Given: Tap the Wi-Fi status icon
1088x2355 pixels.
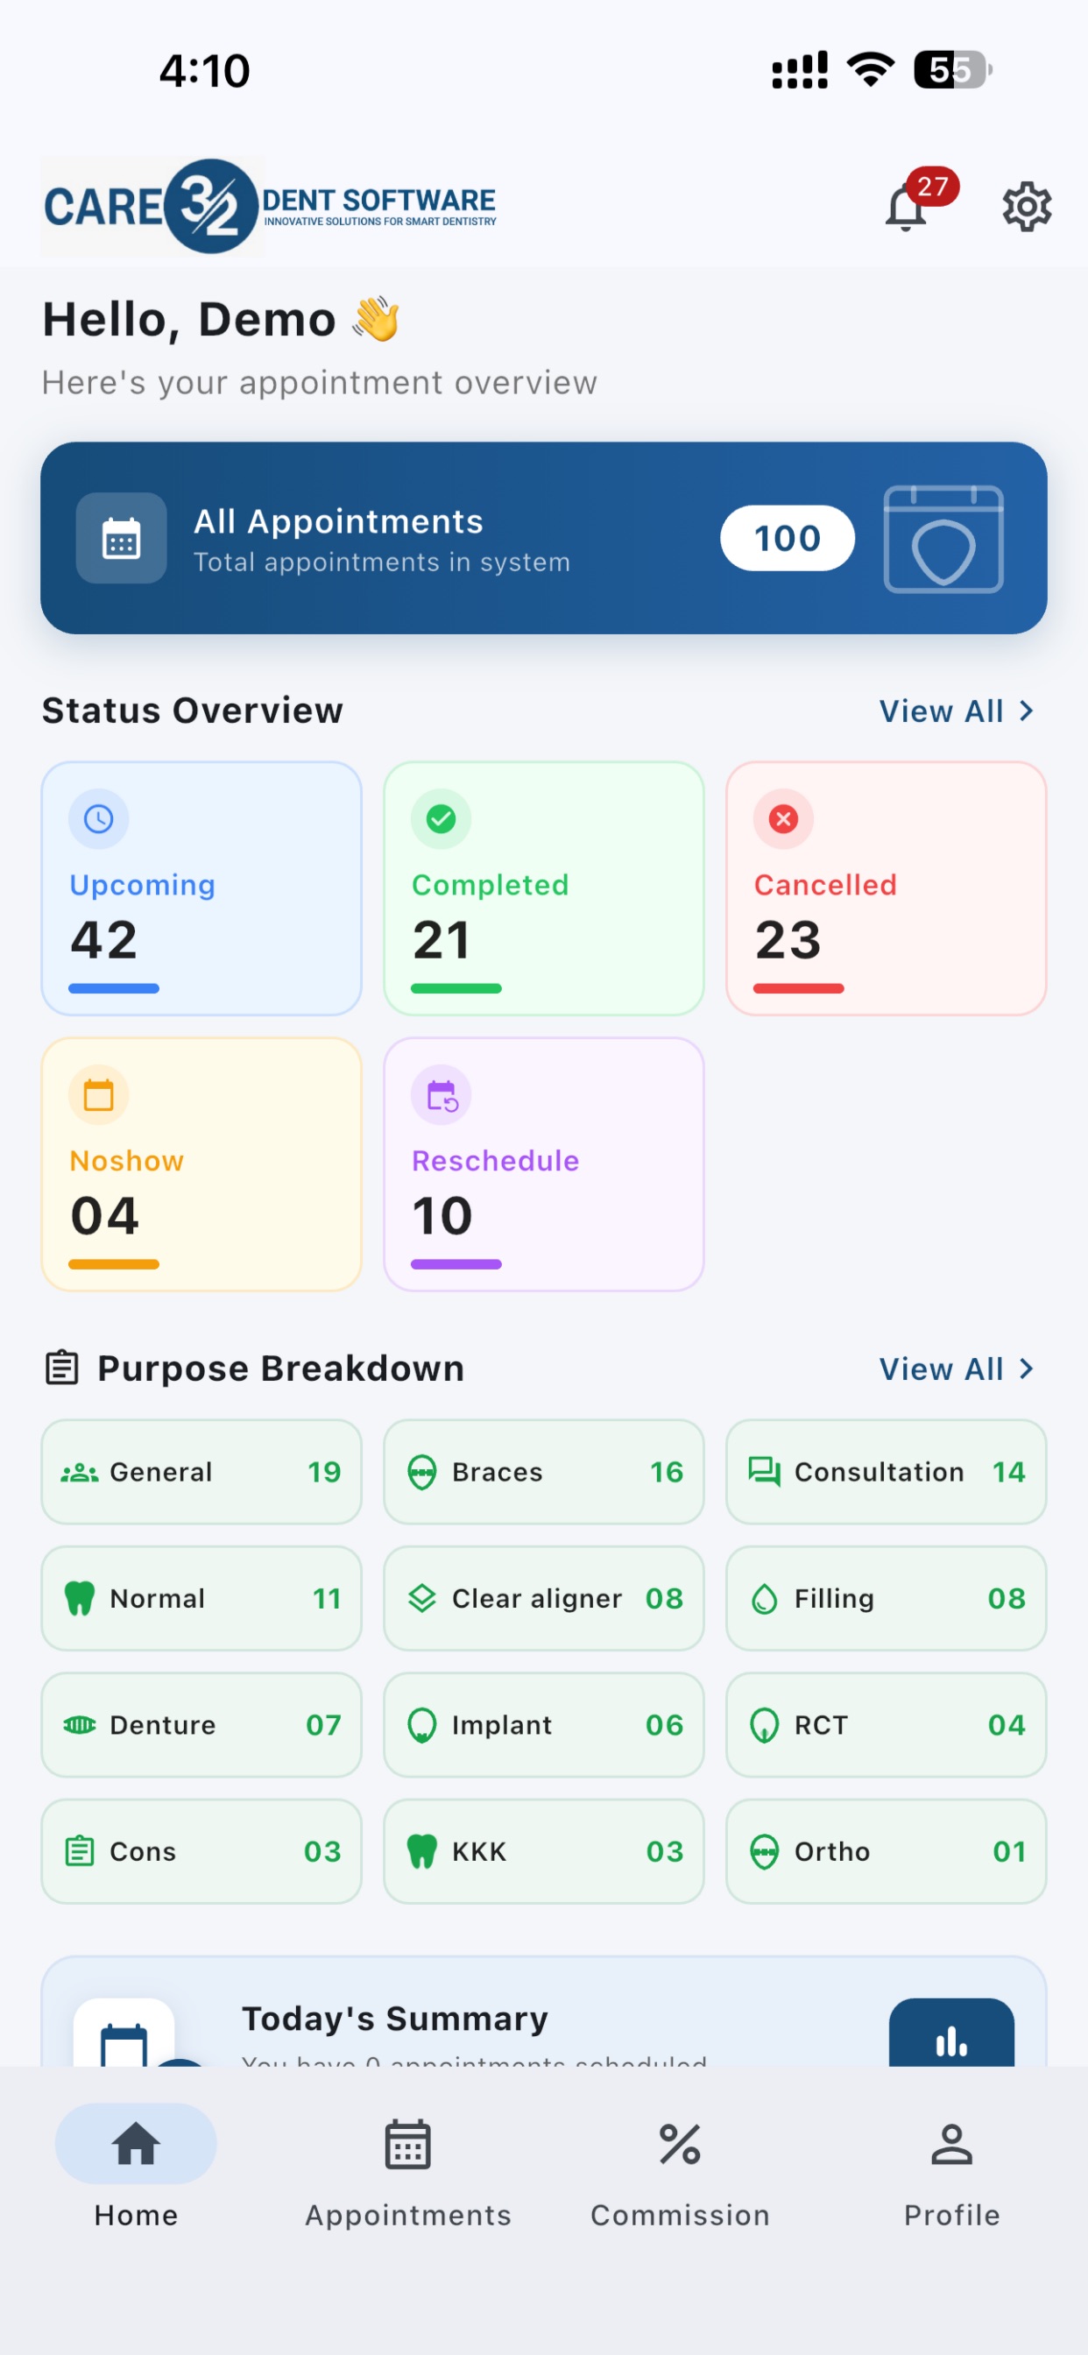Looking at the screenshot, I should (x=871, y=69).
